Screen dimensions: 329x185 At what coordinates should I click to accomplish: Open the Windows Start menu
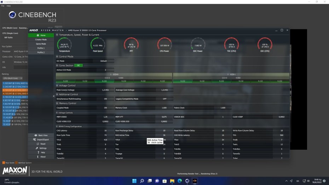pos(134,181)
